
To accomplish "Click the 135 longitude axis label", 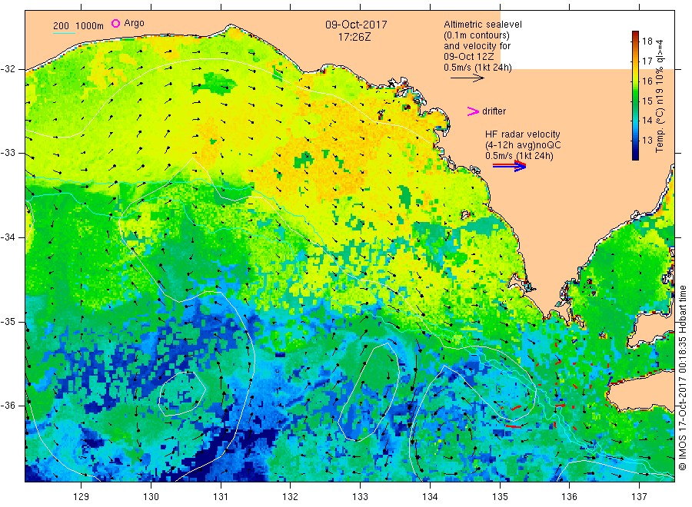I will (500, 497).
